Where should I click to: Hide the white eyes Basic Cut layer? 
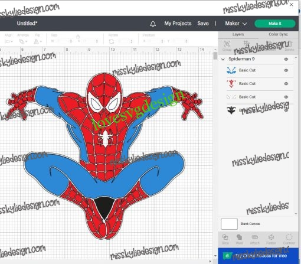286,97
